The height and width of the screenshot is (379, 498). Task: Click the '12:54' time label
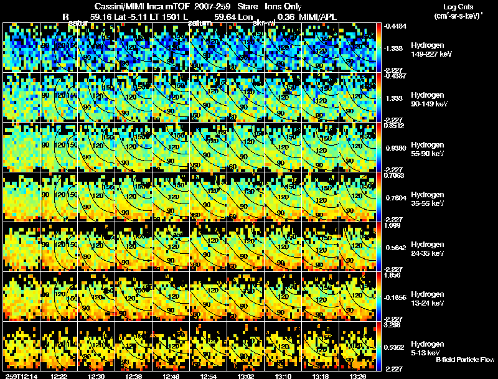(209, 377)
